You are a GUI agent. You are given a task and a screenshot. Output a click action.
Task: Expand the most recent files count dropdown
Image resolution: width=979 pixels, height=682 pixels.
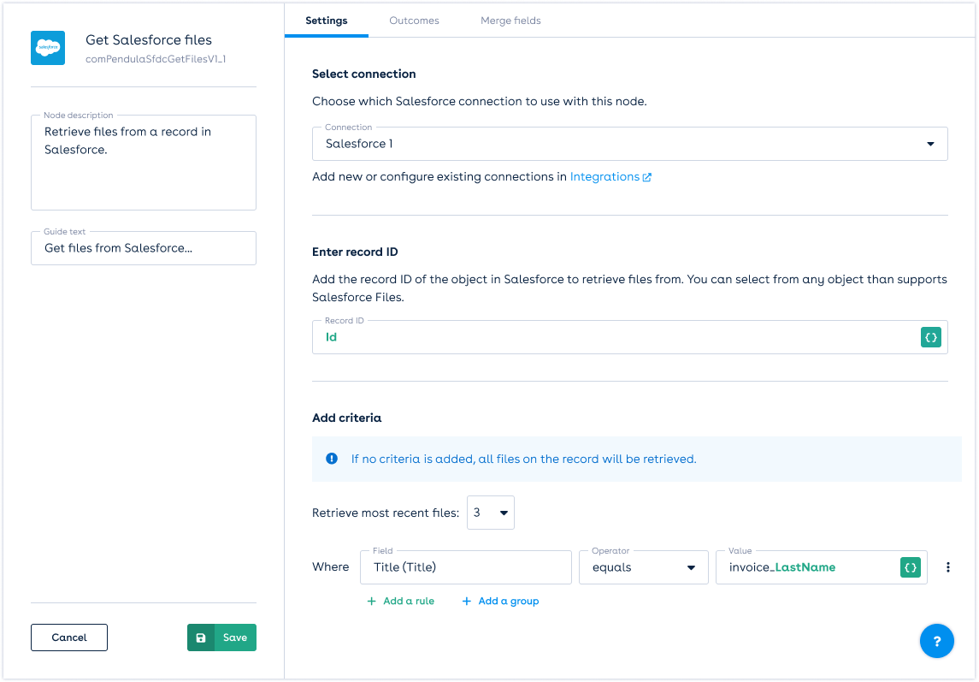tap(491, 513)
